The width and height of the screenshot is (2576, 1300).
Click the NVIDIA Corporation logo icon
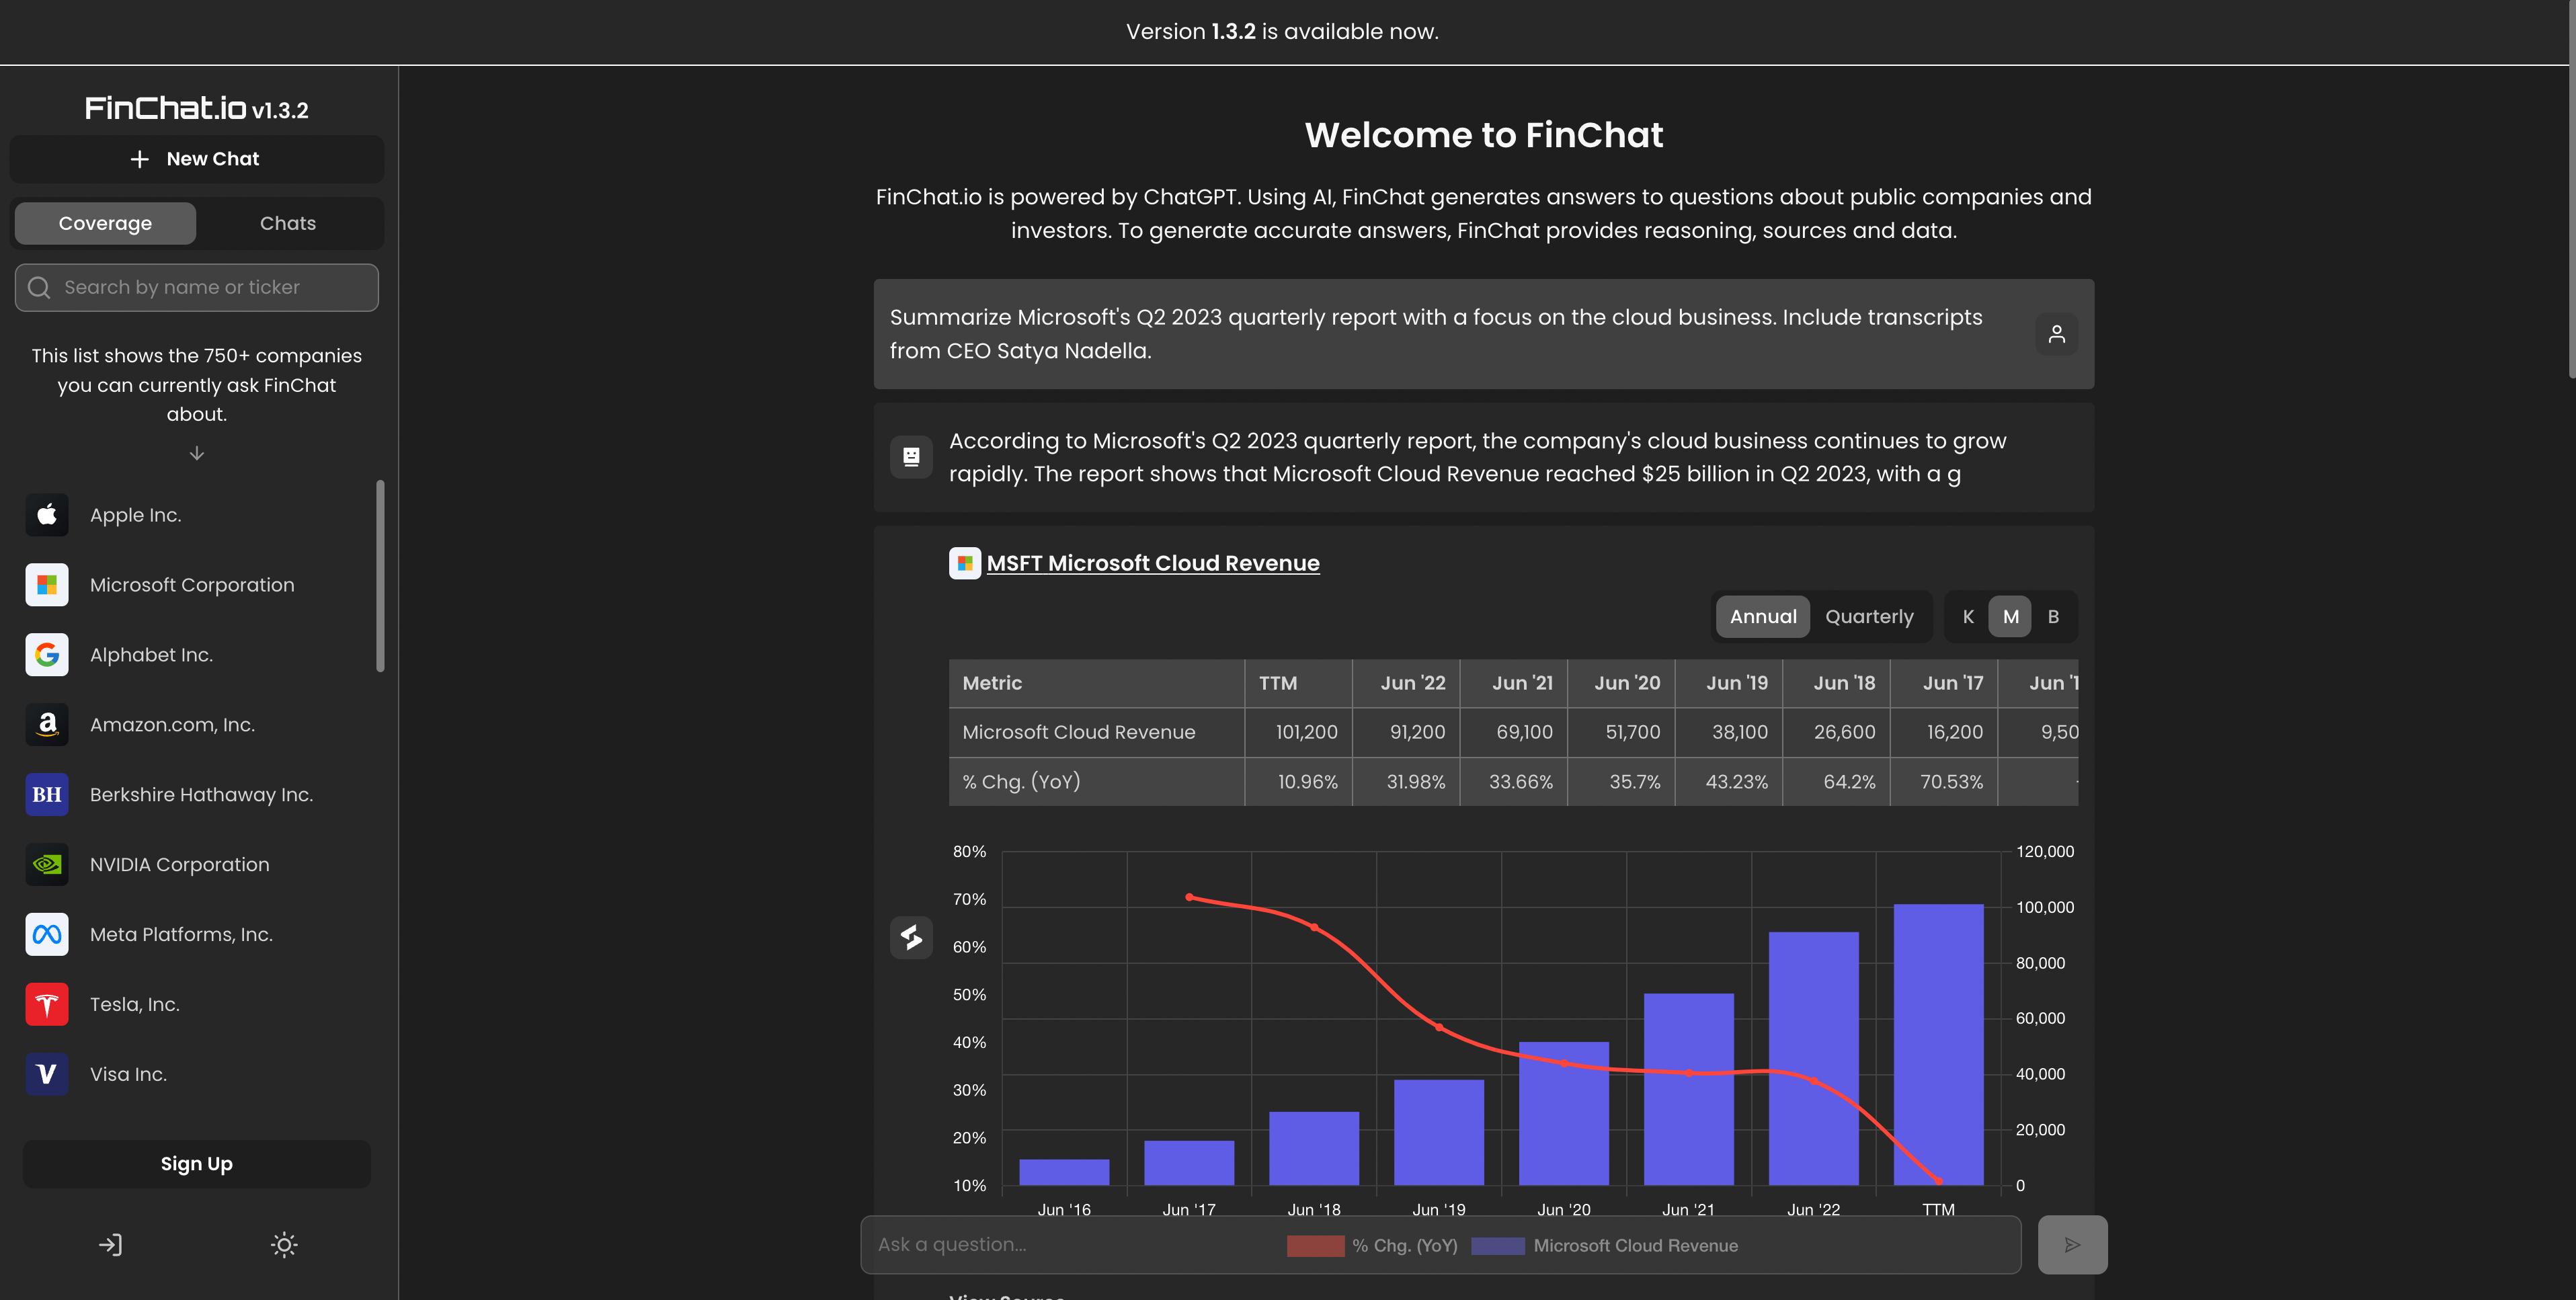click(47, 865)
